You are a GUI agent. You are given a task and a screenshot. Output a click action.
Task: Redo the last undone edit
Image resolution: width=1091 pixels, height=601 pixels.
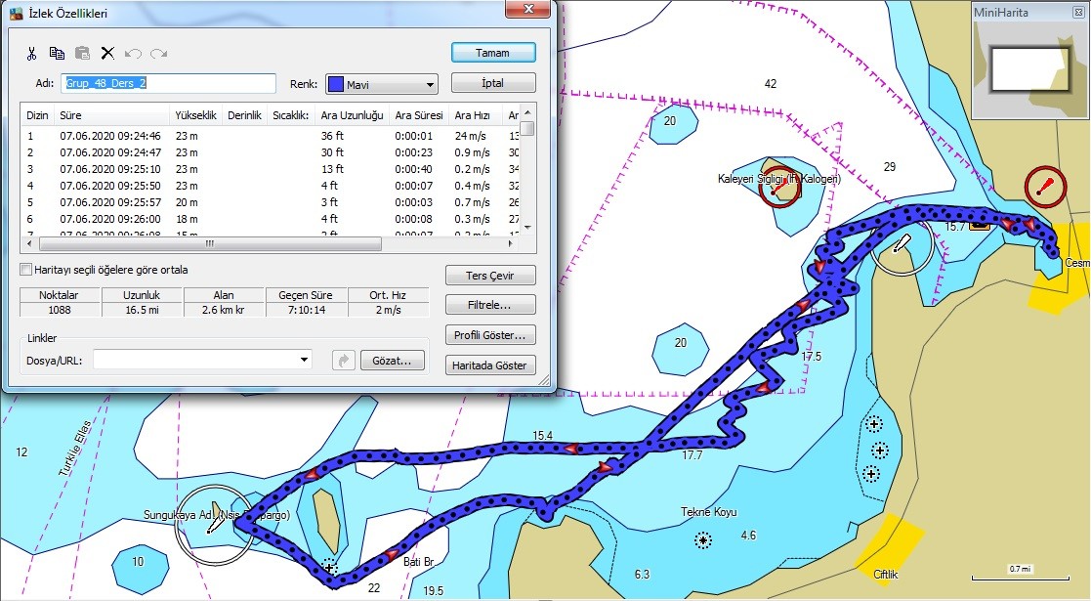coord(158,54)
